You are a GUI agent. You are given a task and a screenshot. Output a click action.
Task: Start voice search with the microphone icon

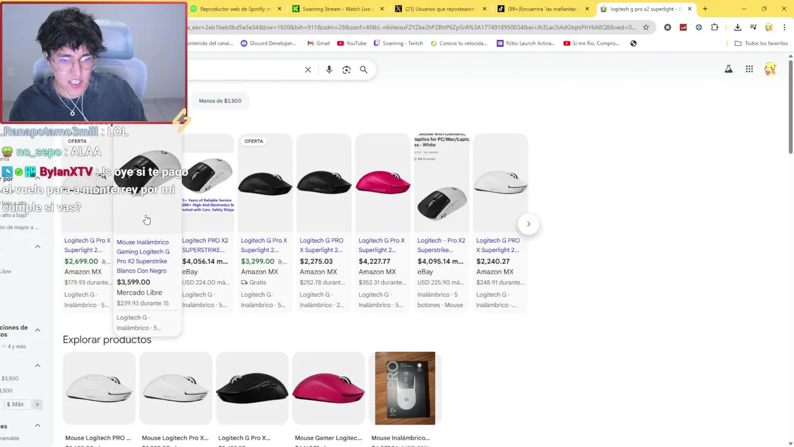(329, 70)
